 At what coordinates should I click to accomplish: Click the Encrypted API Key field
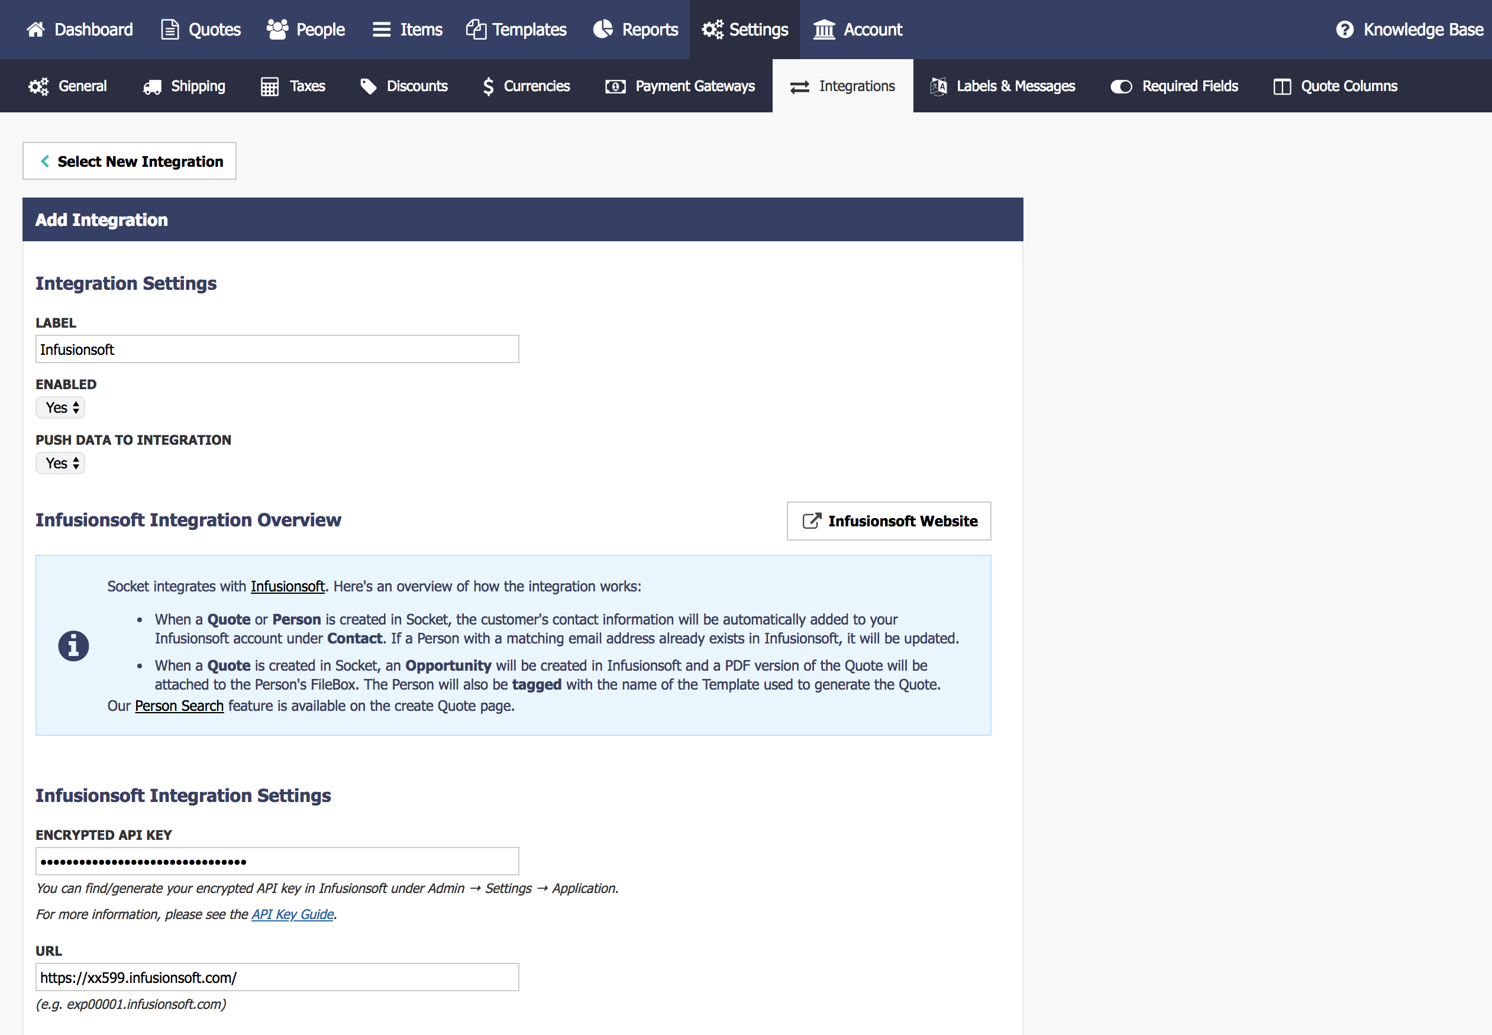(x=277, y=861)
